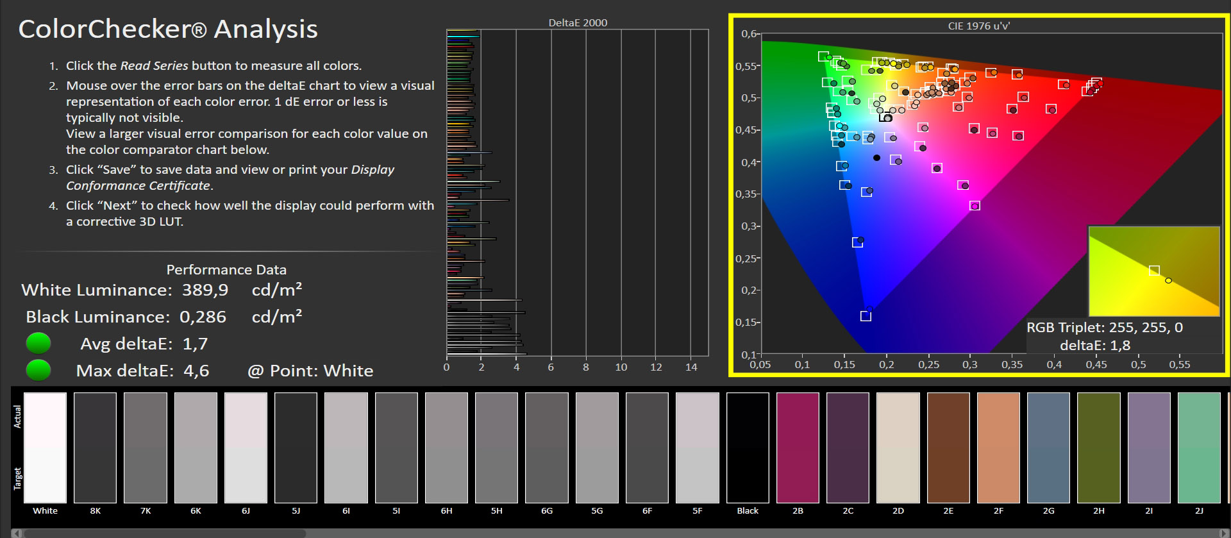Select the 2F orange skin-tone swatch
This screenshot has width=1231, height=538.
[x=998, y=448]
